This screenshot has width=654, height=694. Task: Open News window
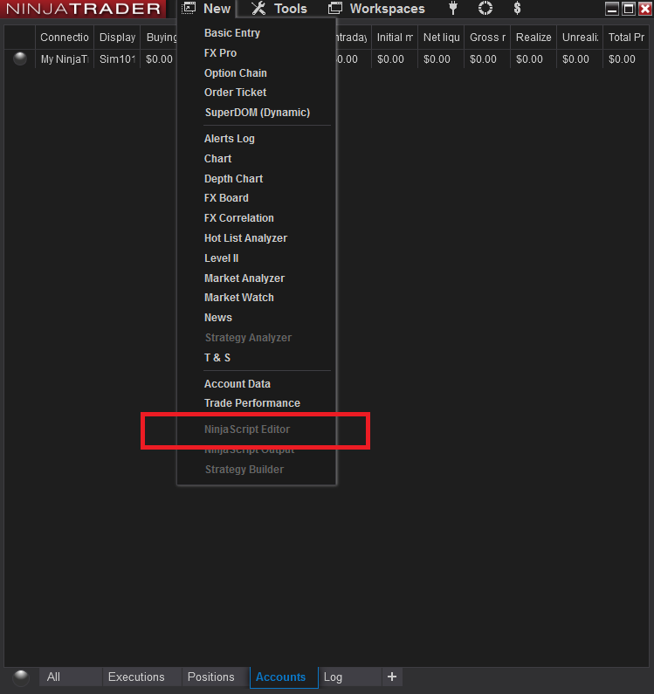pyautogui.click(x=218, y=318)
